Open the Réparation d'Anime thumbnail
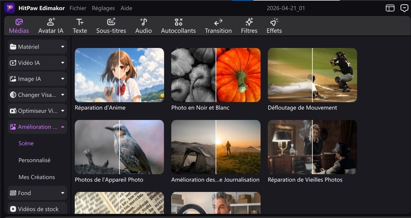 coord(119,75)
